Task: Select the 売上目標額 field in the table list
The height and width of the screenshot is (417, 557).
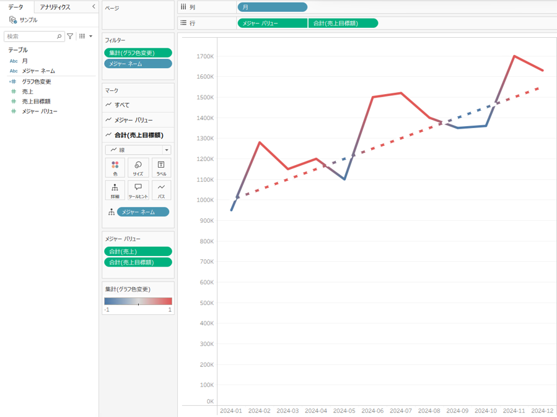Action: (x=36, y=101)
